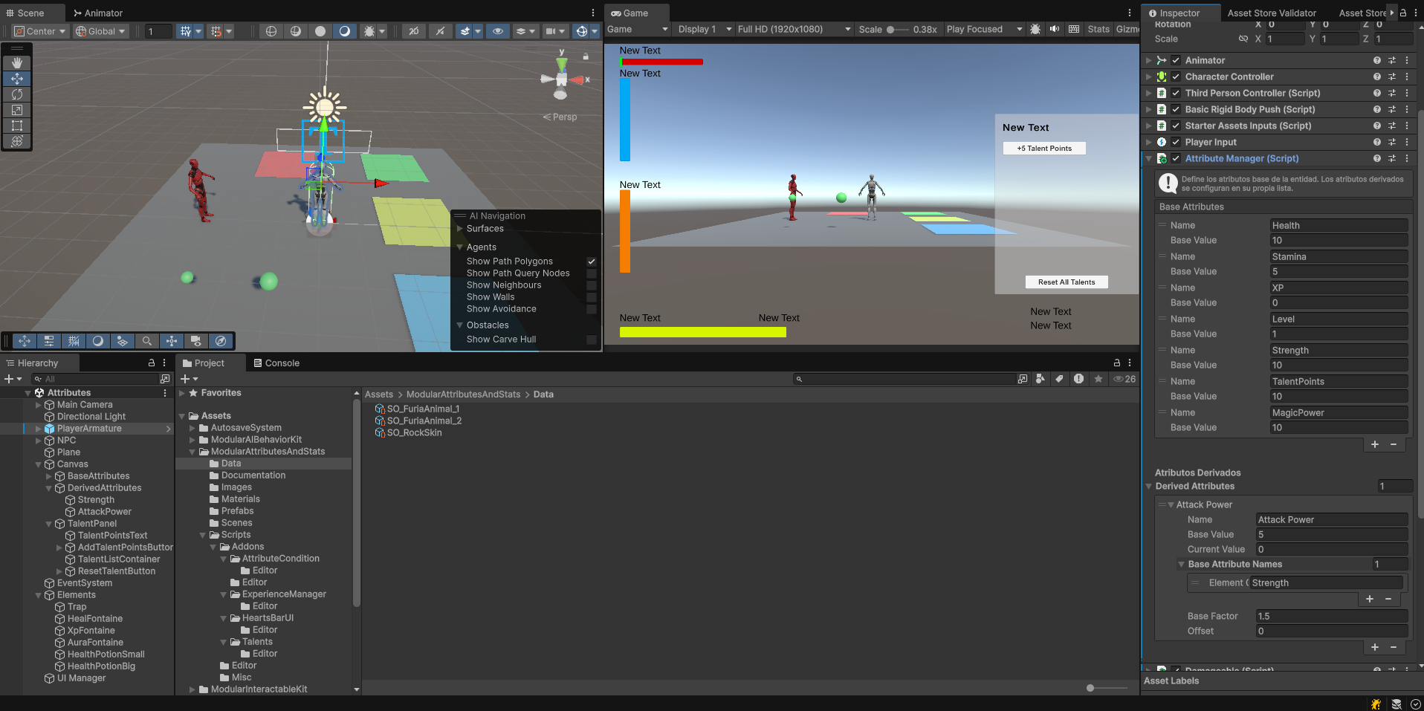Screen dimensions: 1424x711
Task: Open the Stats overlay in Game view
Action: tap(1098, 29)
